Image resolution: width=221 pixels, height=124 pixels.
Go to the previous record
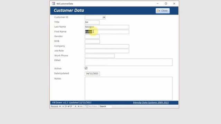tap(63, 106)
